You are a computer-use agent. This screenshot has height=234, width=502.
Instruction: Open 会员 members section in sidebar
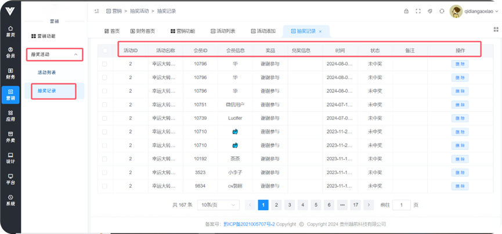click(10, 52)
